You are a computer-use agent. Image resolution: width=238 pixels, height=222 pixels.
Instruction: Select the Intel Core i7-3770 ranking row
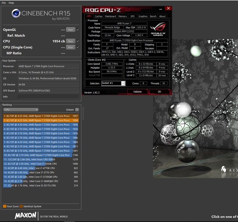point(41,173)
